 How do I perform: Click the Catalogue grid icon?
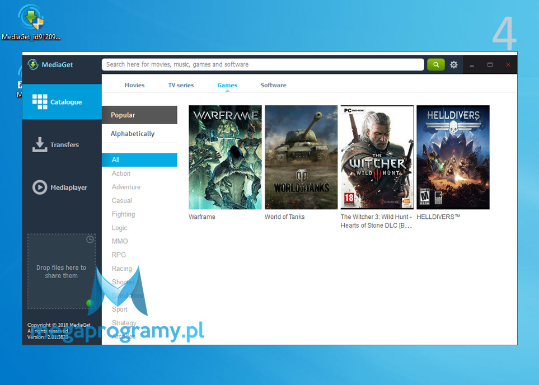(40, 102)
